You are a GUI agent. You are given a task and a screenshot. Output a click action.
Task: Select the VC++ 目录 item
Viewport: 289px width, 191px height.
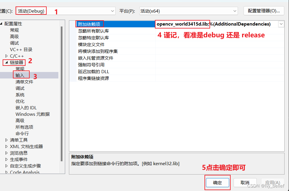(21, 49)
